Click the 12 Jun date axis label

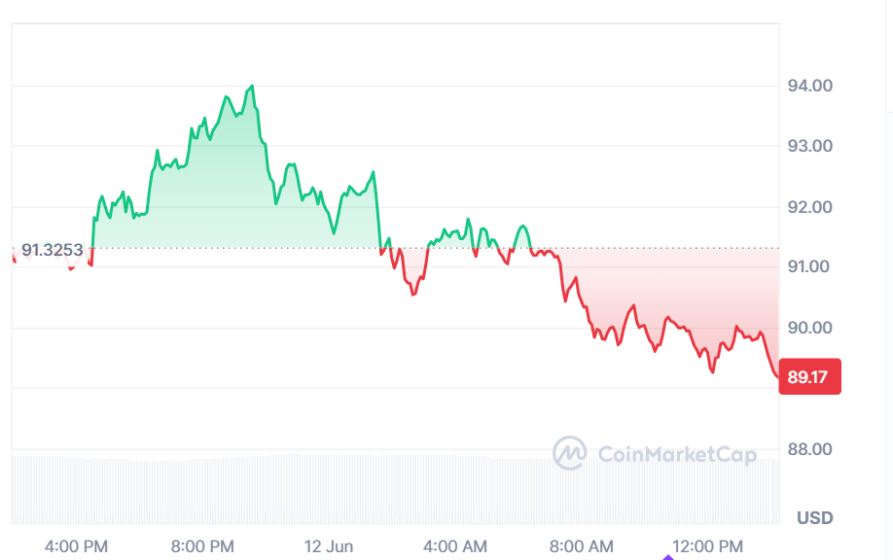[x=329, y=547]
